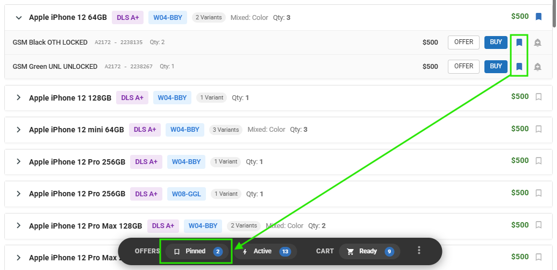Viewport: 557px width, 270px height.
Task: Click the 2 Variants chip on iPhone 12 Pro Max
Action: pyautogui.click(x=244, y=226)
